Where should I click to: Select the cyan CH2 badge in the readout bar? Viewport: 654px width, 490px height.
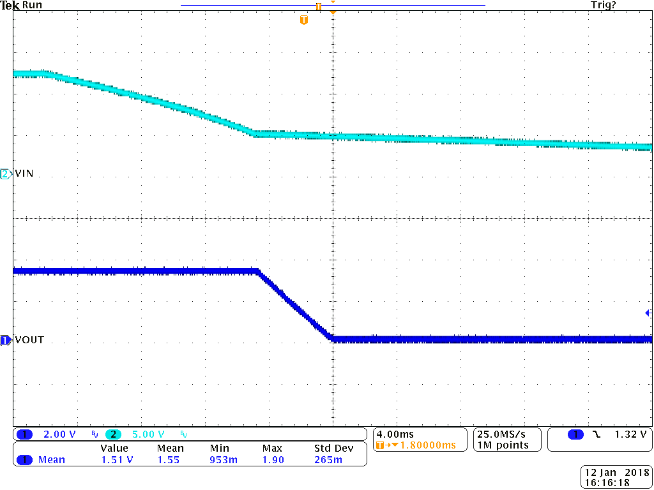point(113,434)
